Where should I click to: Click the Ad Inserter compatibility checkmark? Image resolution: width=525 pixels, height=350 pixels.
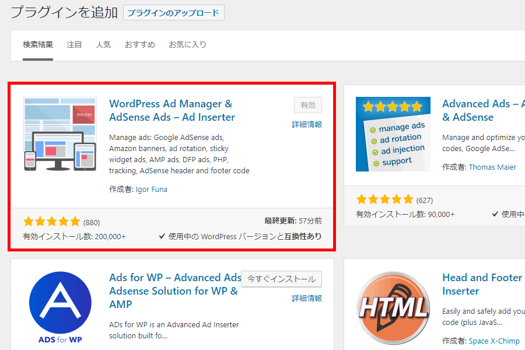coord(163,237)
